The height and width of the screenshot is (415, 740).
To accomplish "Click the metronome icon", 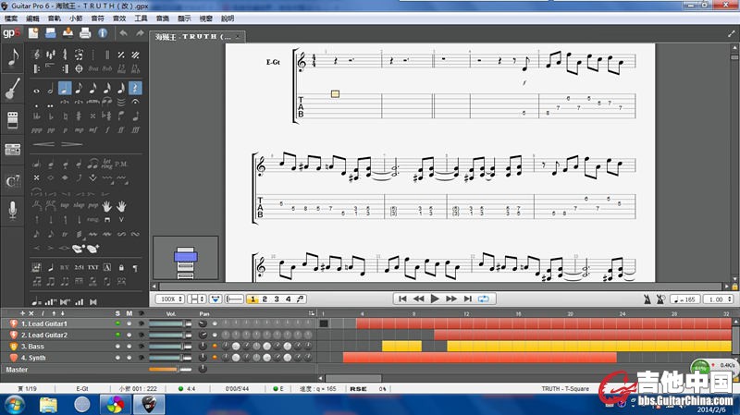I will tap(647, 299).
